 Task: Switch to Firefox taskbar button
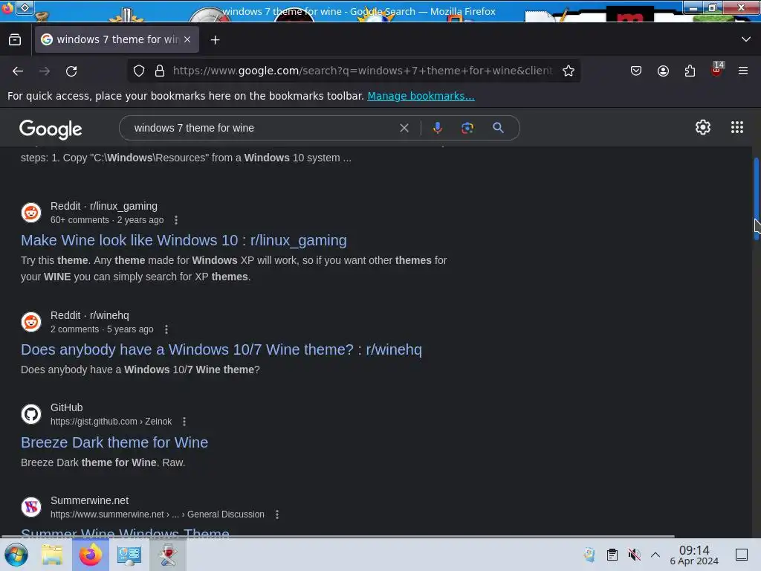(x=90, y=555)
